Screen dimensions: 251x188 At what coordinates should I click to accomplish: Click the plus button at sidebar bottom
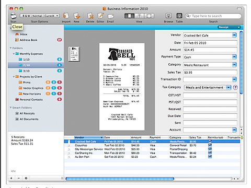point(12,178)
